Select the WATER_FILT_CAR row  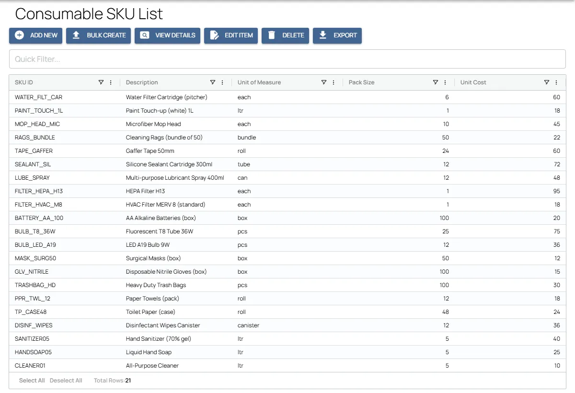coord(287,97)
